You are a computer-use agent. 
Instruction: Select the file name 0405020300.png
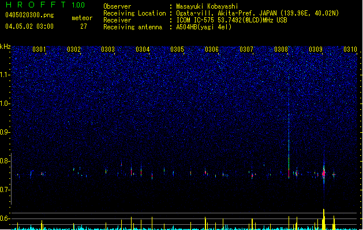(29, 15)
